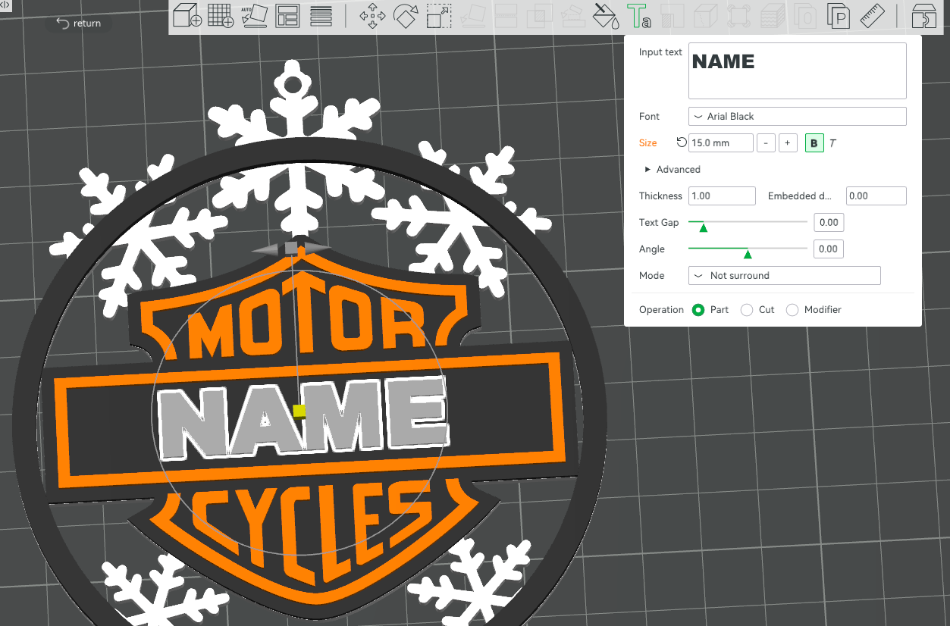This screenshot has height=626, width=950.
Task: Open the Mode dropdown showing Not surround
Action: point(785,275)
